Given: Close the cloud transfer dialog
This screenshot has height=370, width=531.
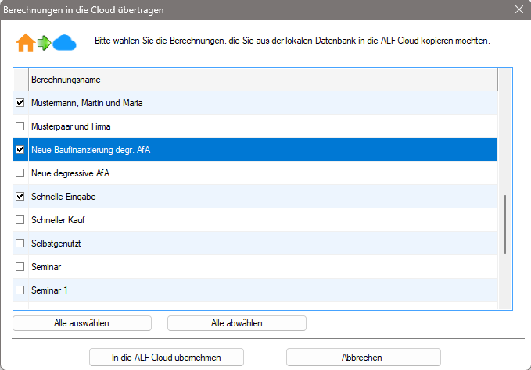Looking at the screenshot, I should [x=518, y=10].
